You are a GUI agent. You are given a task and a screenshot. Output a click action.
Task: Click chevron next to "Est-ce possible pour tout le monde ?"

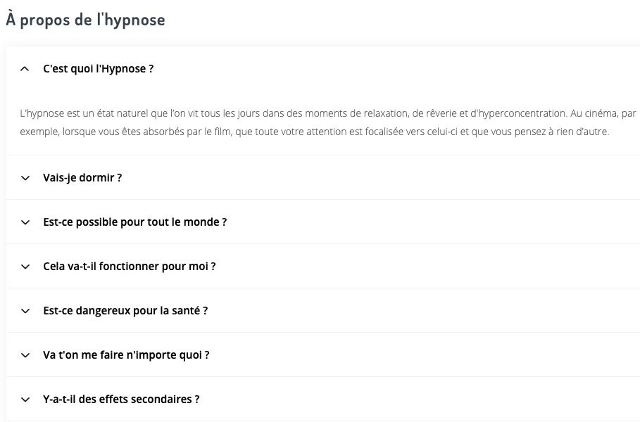pyautogui.click(x=25, y=222)
